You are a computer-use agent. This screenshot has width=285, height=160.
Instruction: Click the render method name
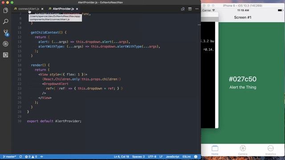[x=37, y=65]
